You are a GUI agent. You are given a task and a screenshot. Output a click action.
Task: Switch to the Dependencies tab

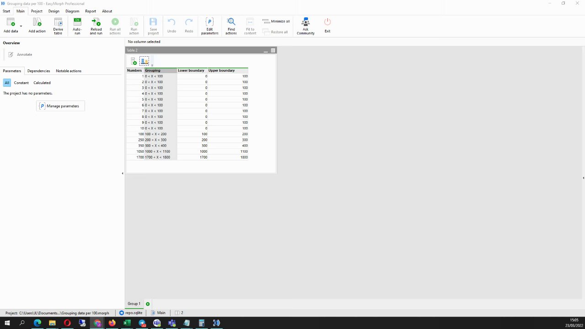point(38,71)
